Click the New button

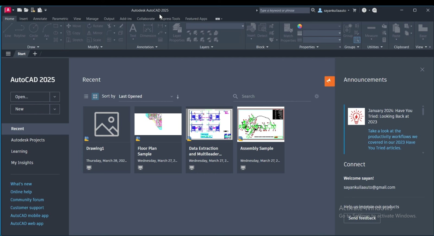click(x=30, y=109)
